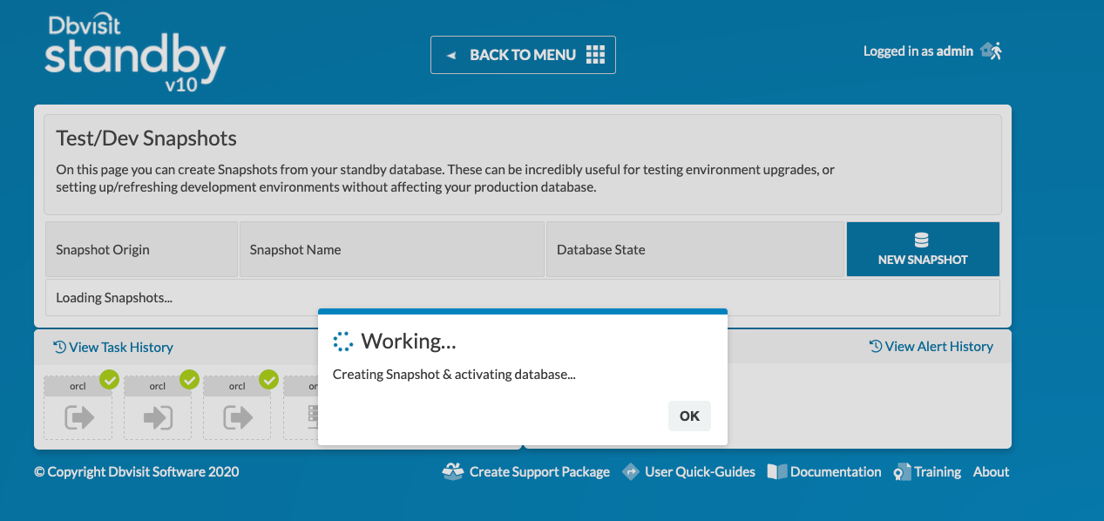1104x521 pixels.
Task: Click the fourth orcl task server icon
Action: click(x=313, y=418)
